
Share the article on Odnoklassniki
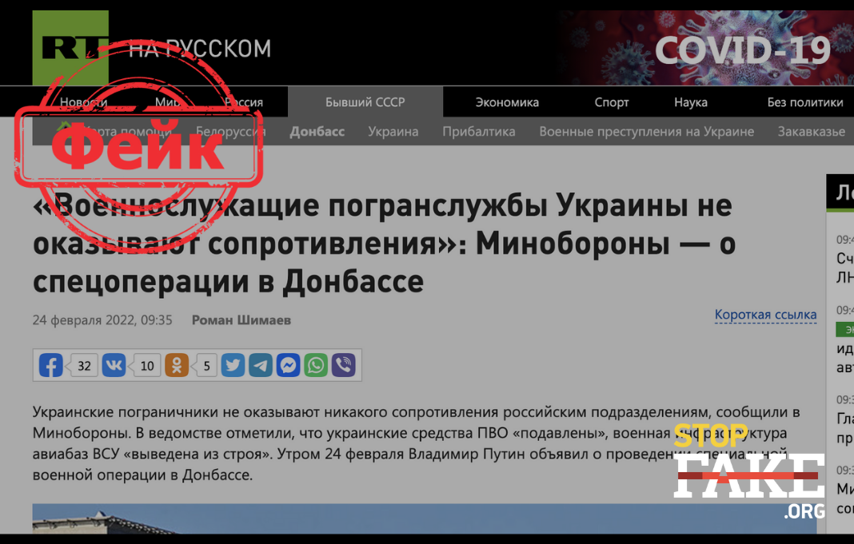point(177,365)
